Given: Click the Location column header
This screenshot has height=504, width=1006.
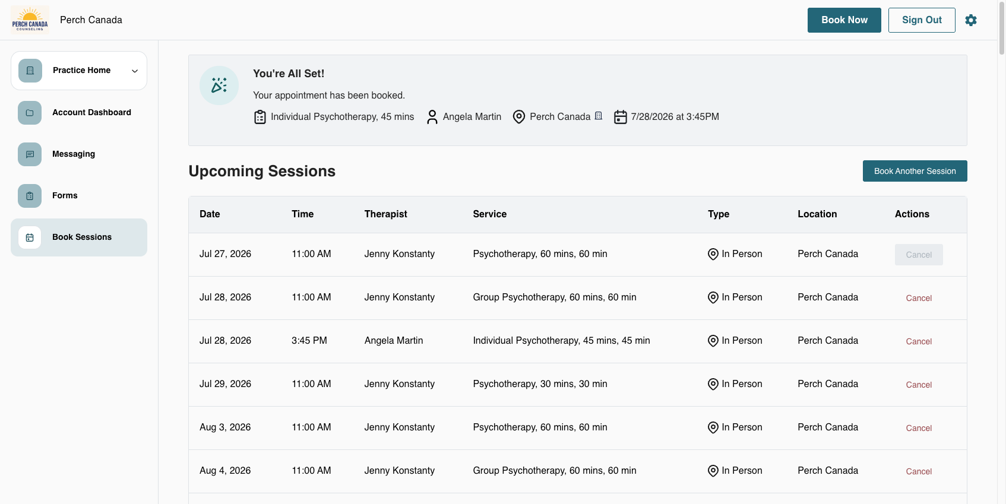Looking at the screenshot, I should (817, 214).
